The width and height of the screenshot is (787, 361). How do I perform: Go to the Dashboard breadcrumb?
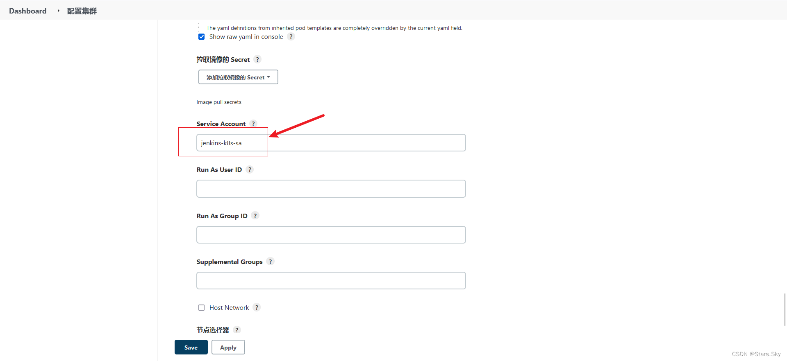27,11
